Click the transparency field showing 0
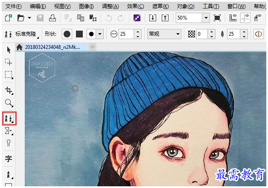The image size is (268, 188). pos(202,34)
